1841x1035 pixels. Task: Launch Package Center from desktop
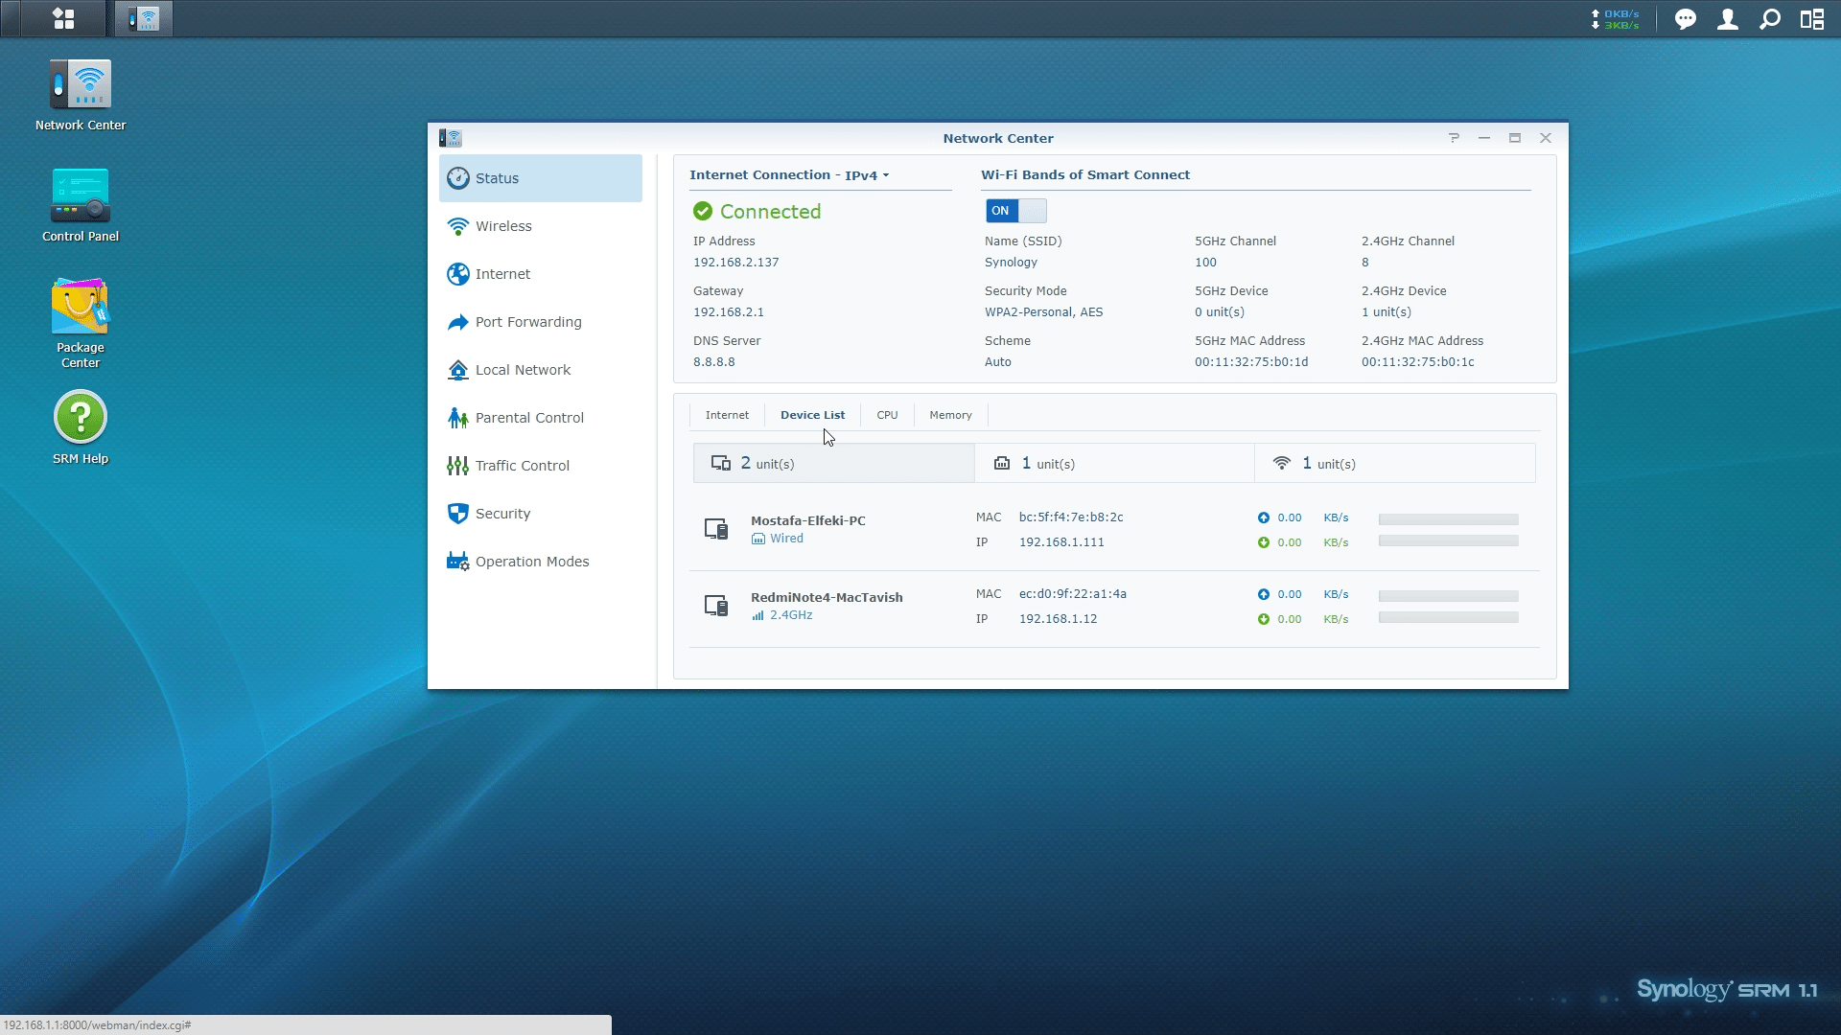81,309
